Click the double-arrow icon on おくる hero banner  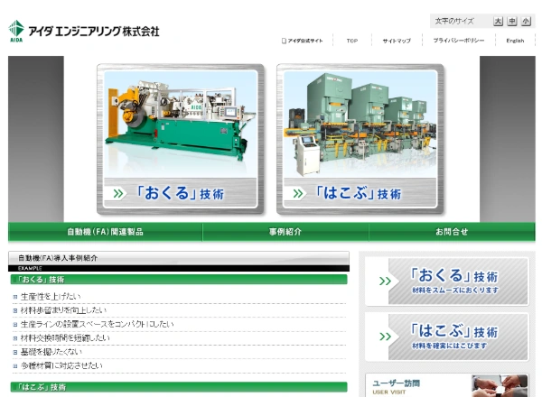[117, 194]
